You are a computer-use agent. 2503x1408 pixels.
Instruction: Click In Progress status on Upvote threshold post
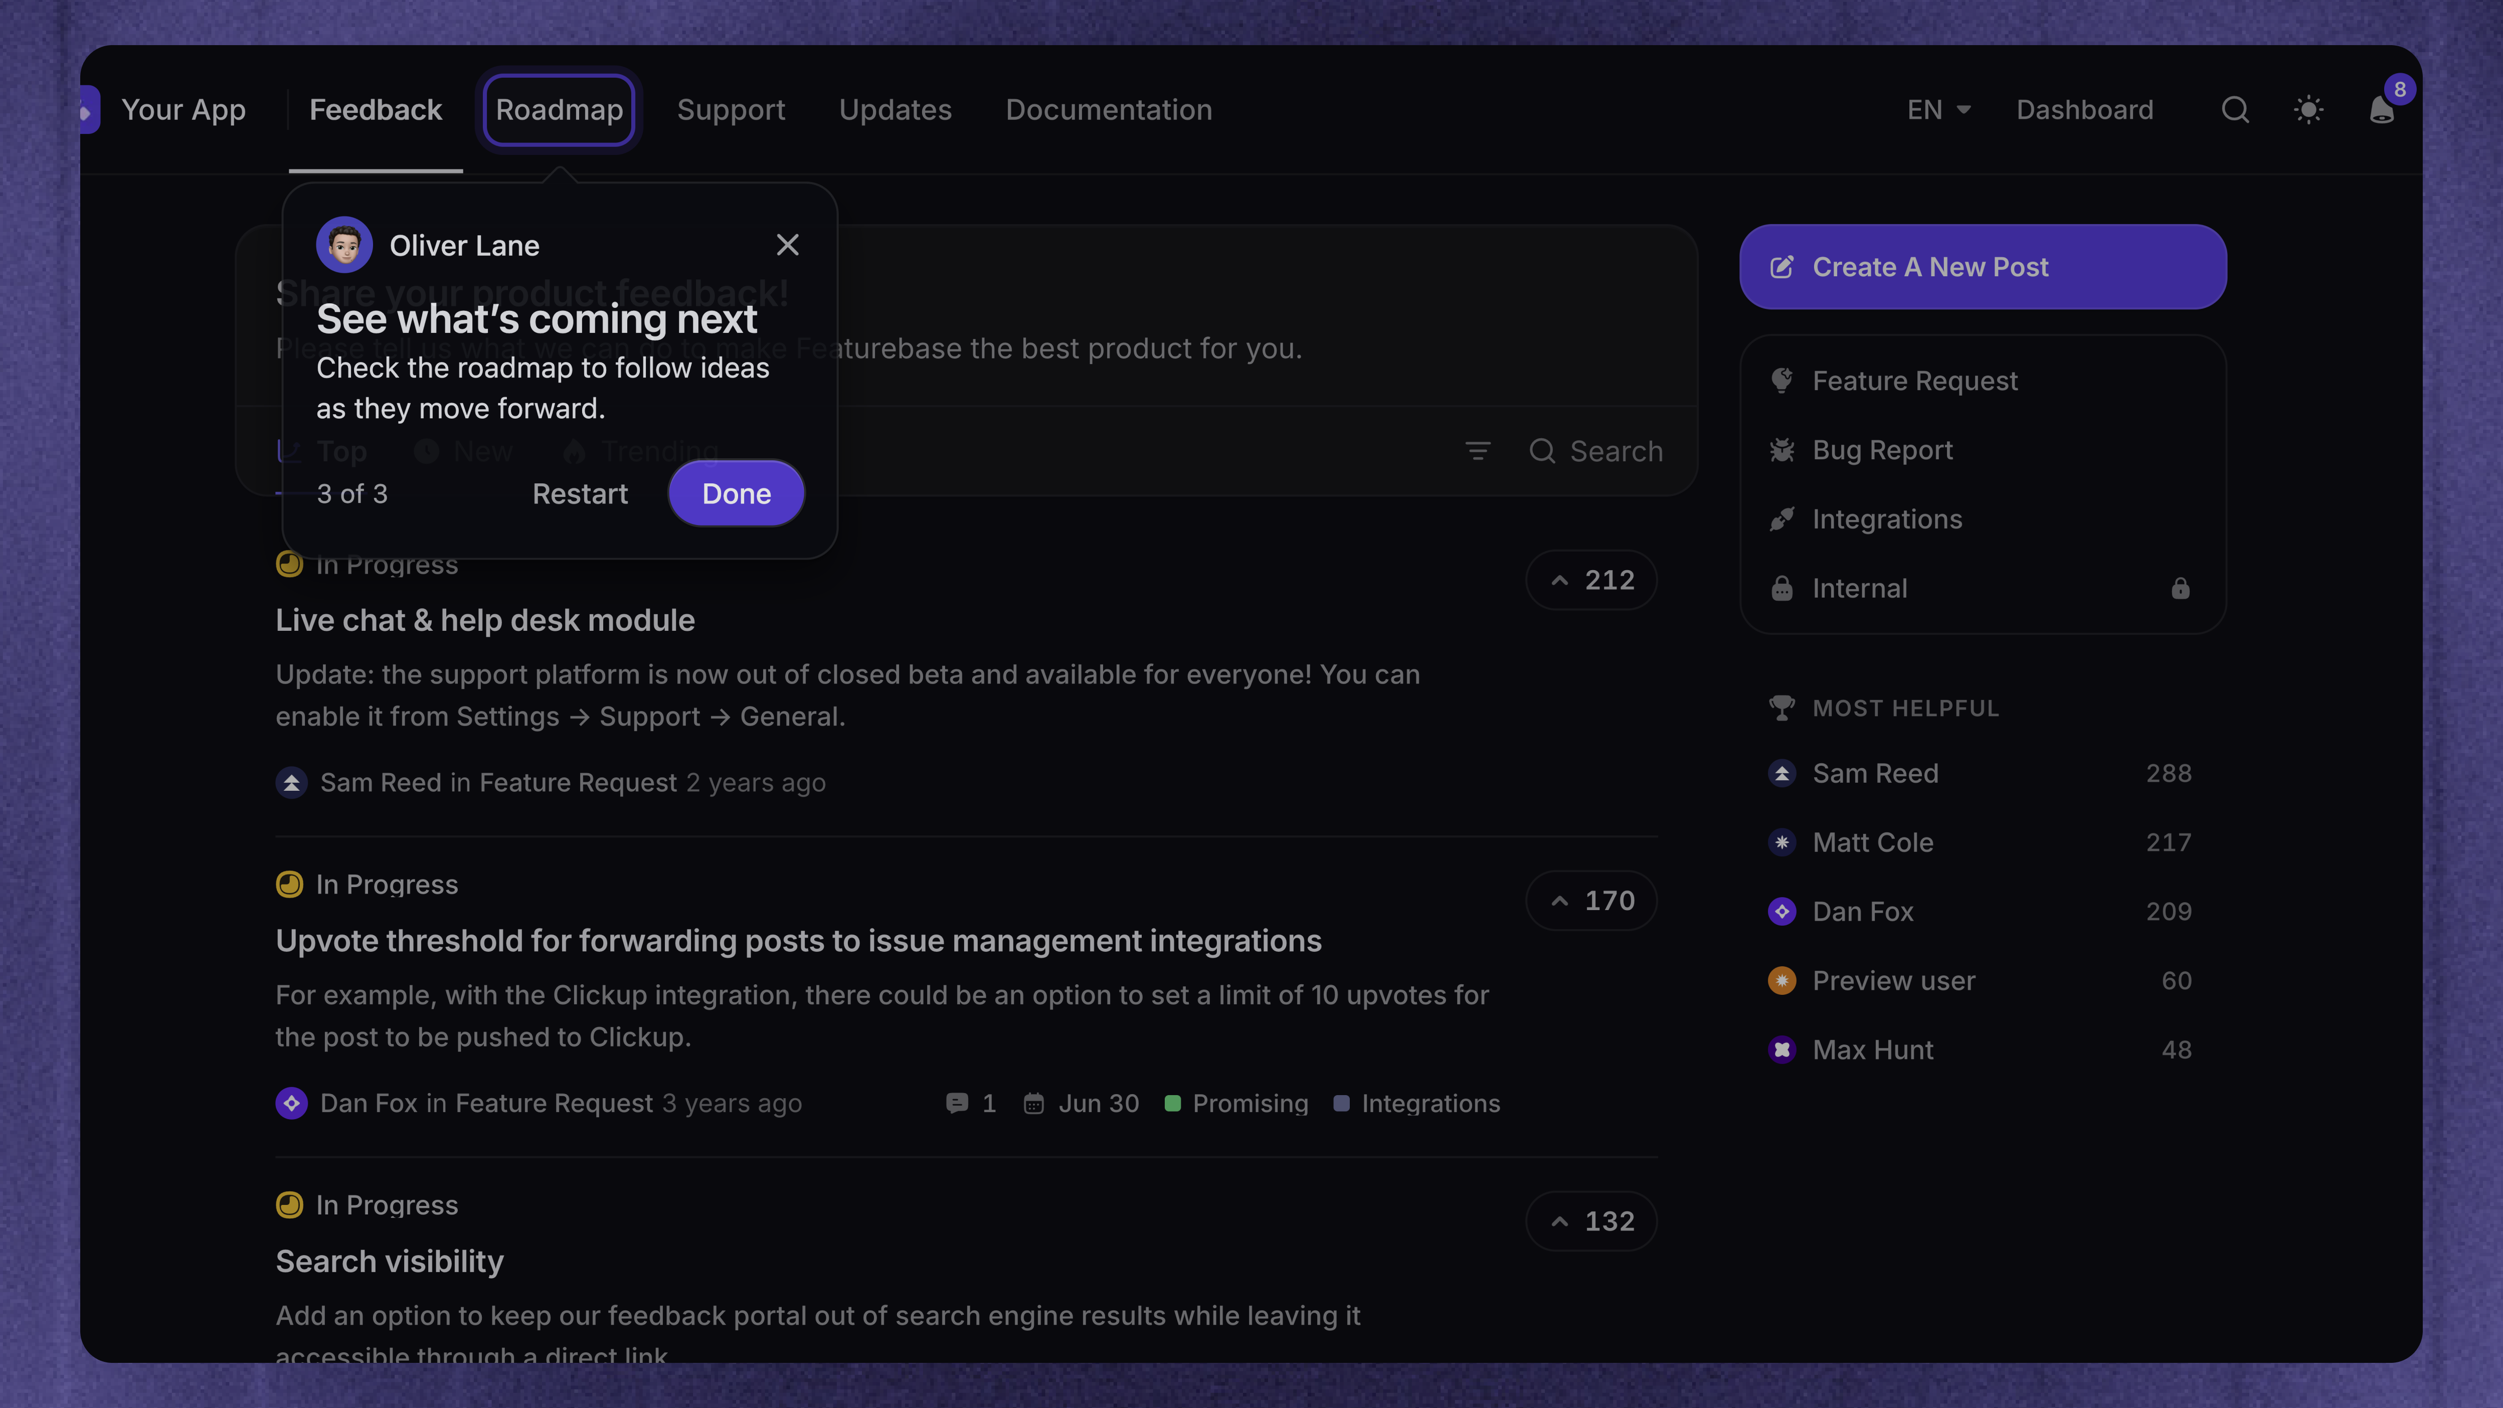368,884
